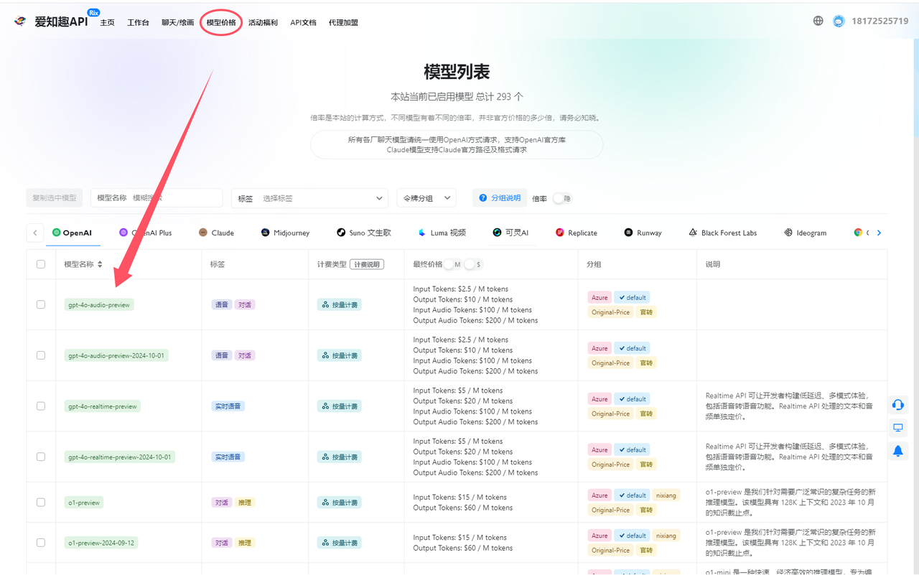Open the 令牌分组 dropdown

[426, 198]
